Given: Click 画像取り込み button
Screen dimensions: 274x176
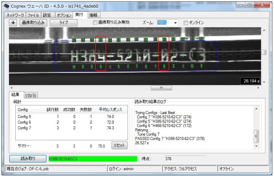Looking at the screenshot, I should click(x=33, y=22).
